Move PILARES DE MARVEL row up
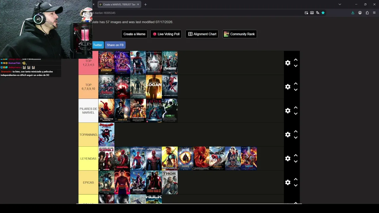This screenshot has height=213, width=379. [x=296, y=108]
